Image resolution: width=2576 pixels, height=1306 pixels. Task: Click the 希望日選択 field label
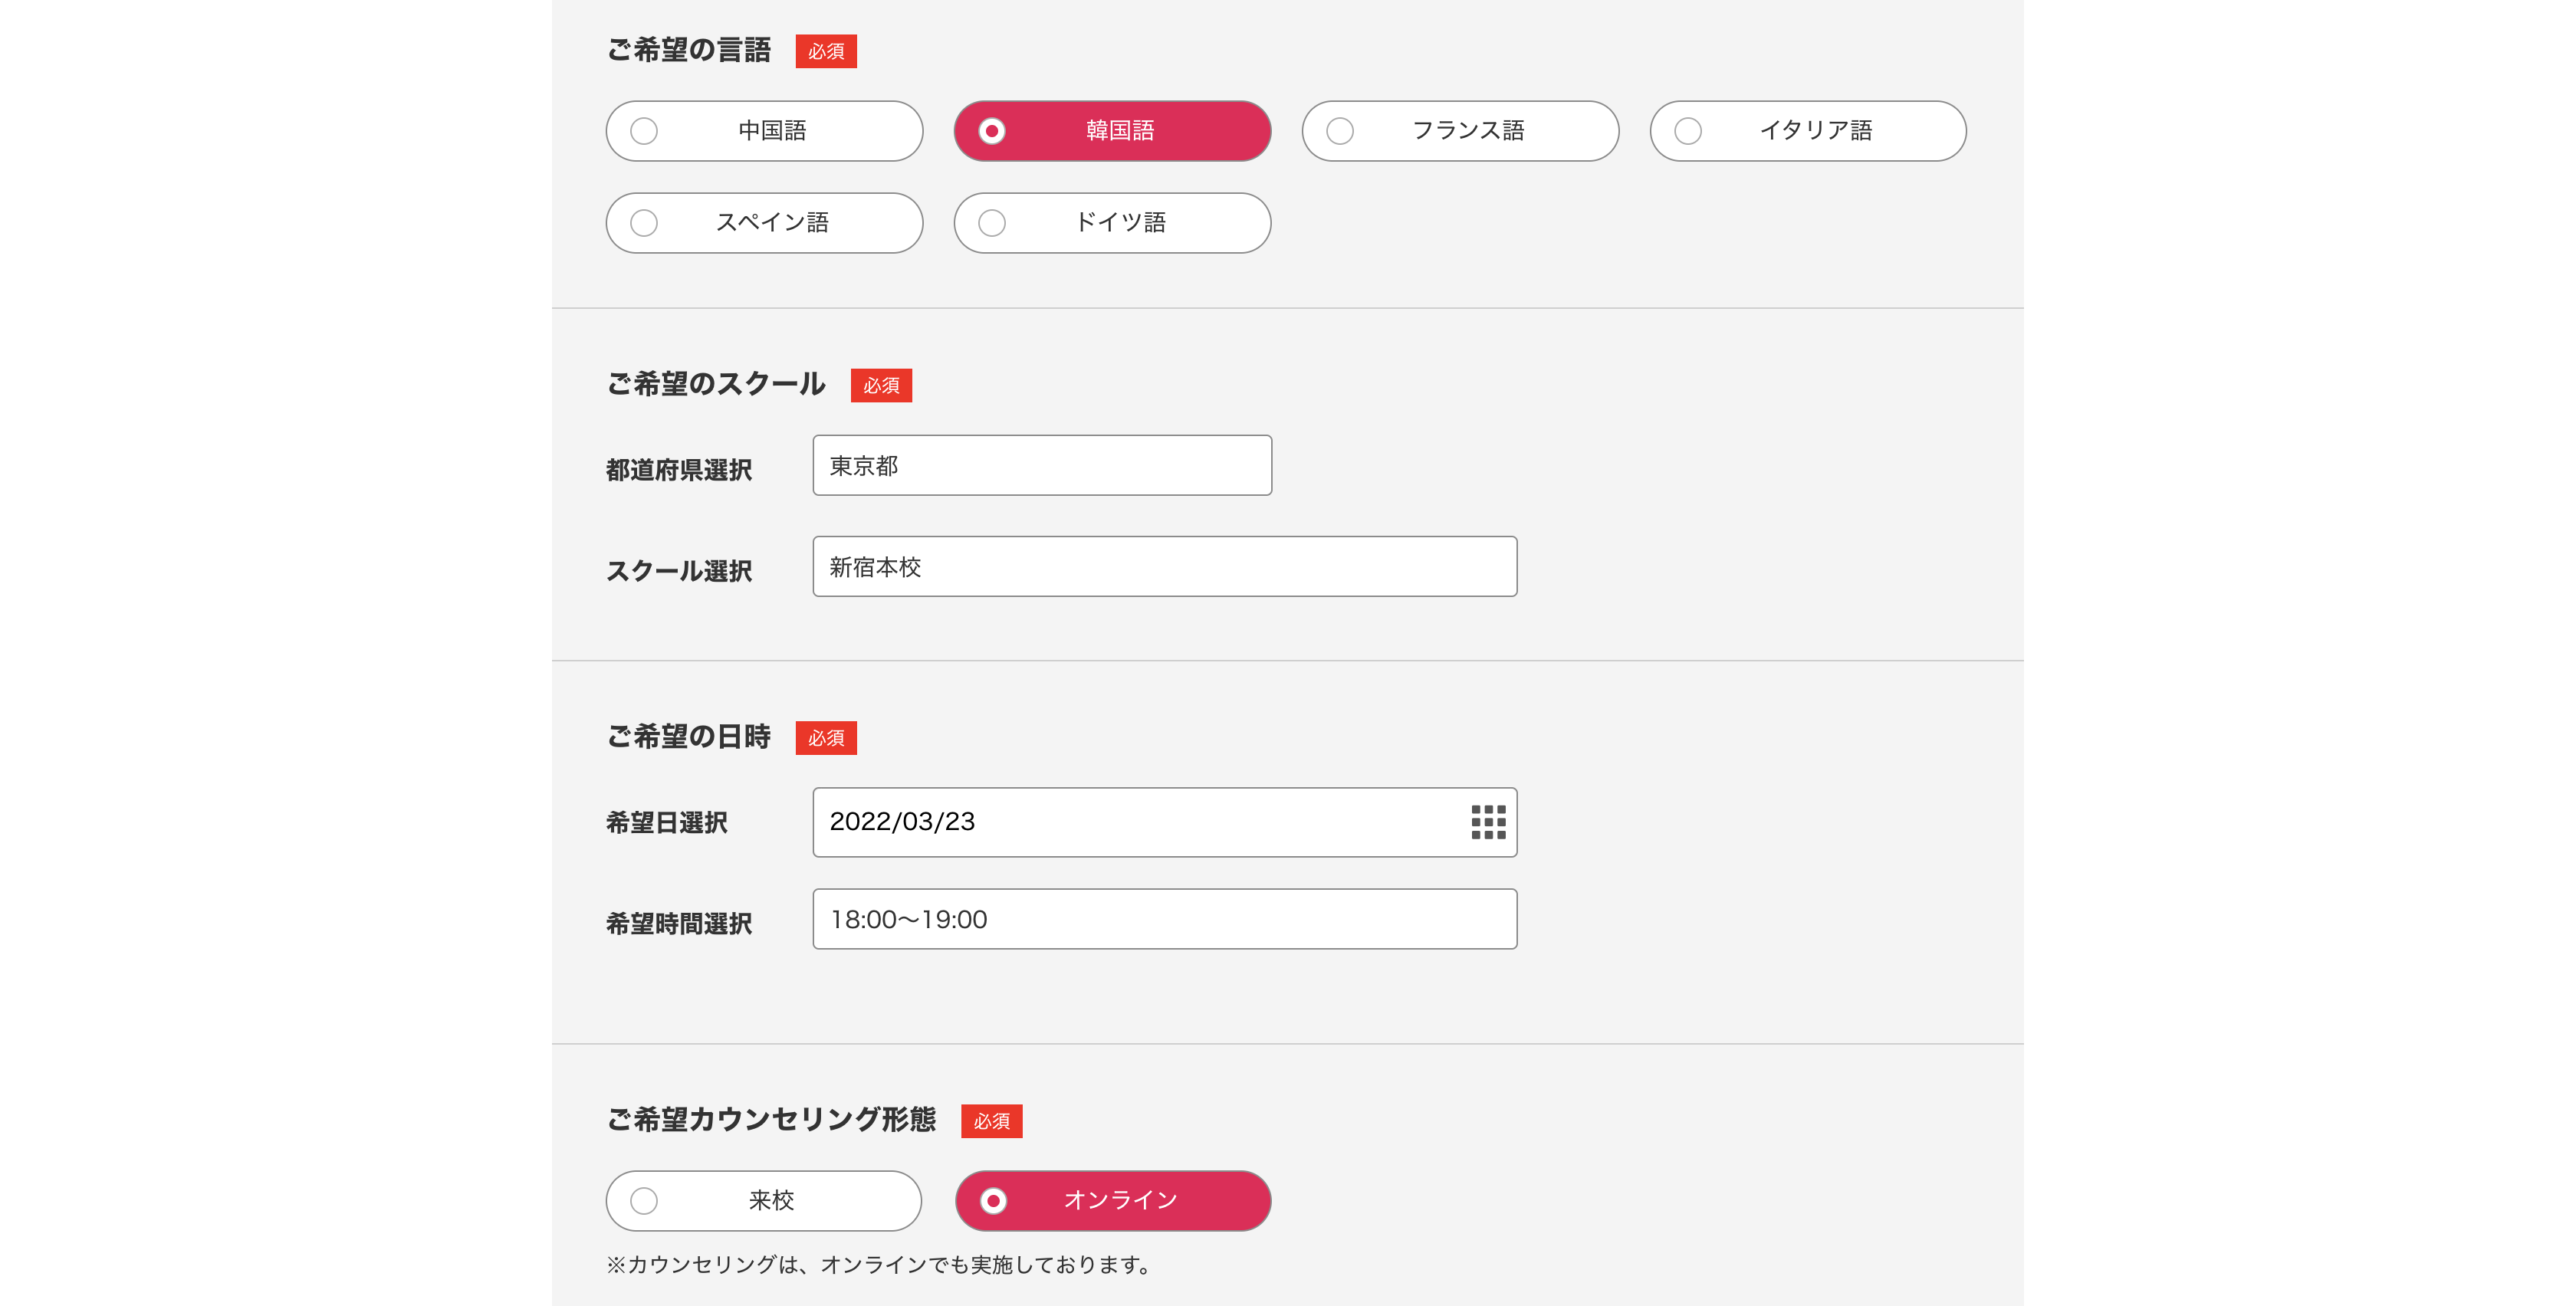pyautogui.click(x=667, y=823)
